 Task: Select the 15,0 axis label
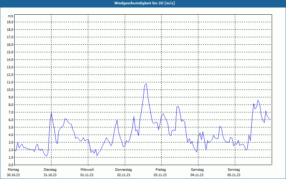pos(10,52)
